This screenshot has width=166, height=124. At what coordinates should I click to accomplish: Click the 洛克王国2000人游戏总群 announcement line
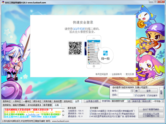coord(31,117)
